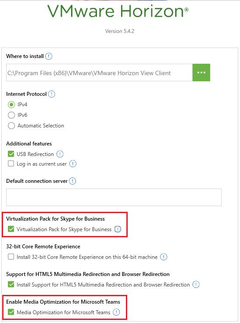Screen dimensions: 240x323
Task: Enable Log in as current user
Action: point(11,163)
